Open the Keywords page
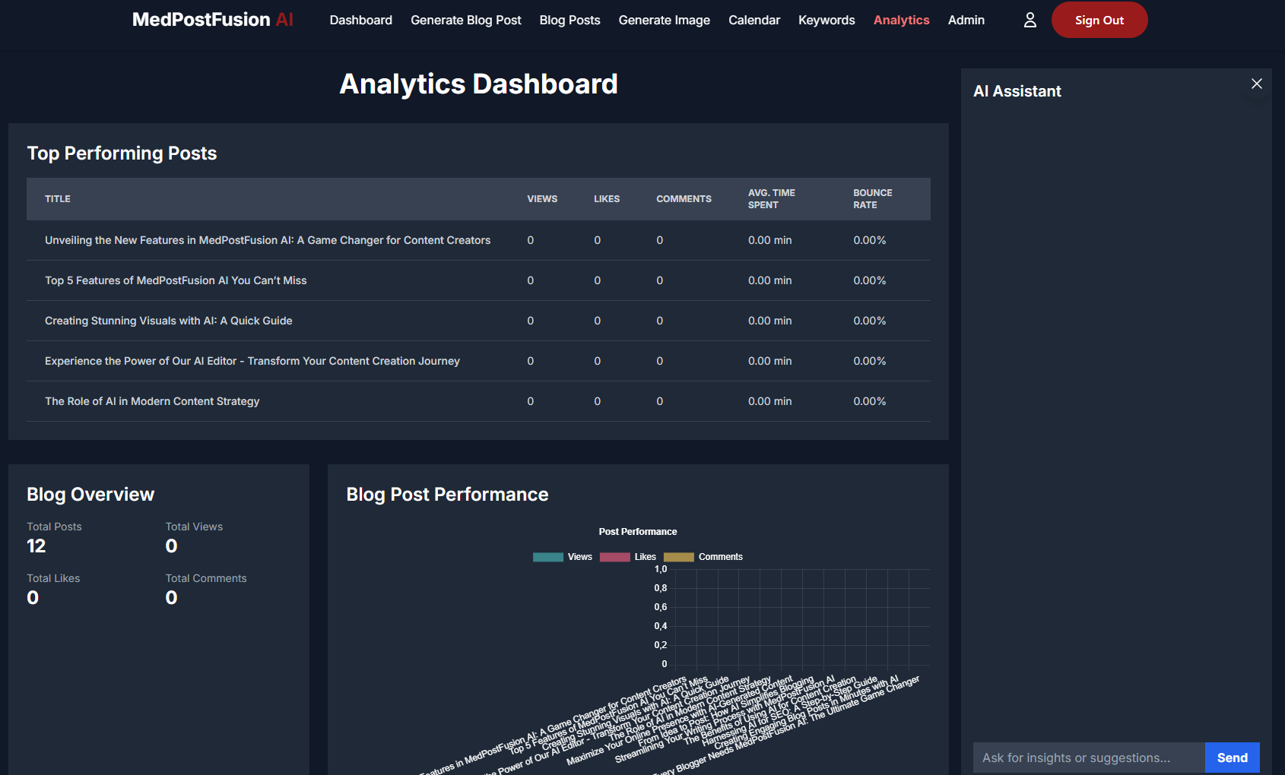The image size is (1285, 775). 827,20
